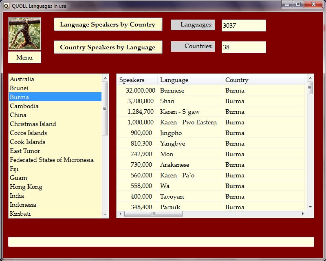The image size is (326, 261).
Task: Click table horizontal scrollbar right arrow
Action: click(303, 214)
